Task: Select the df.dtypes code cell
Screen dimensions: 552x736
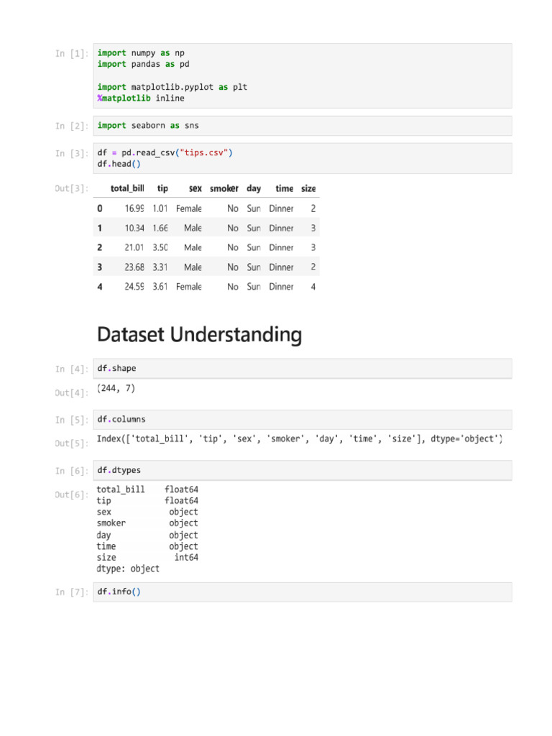Action: pyautogui.click(x=302, y=470)
